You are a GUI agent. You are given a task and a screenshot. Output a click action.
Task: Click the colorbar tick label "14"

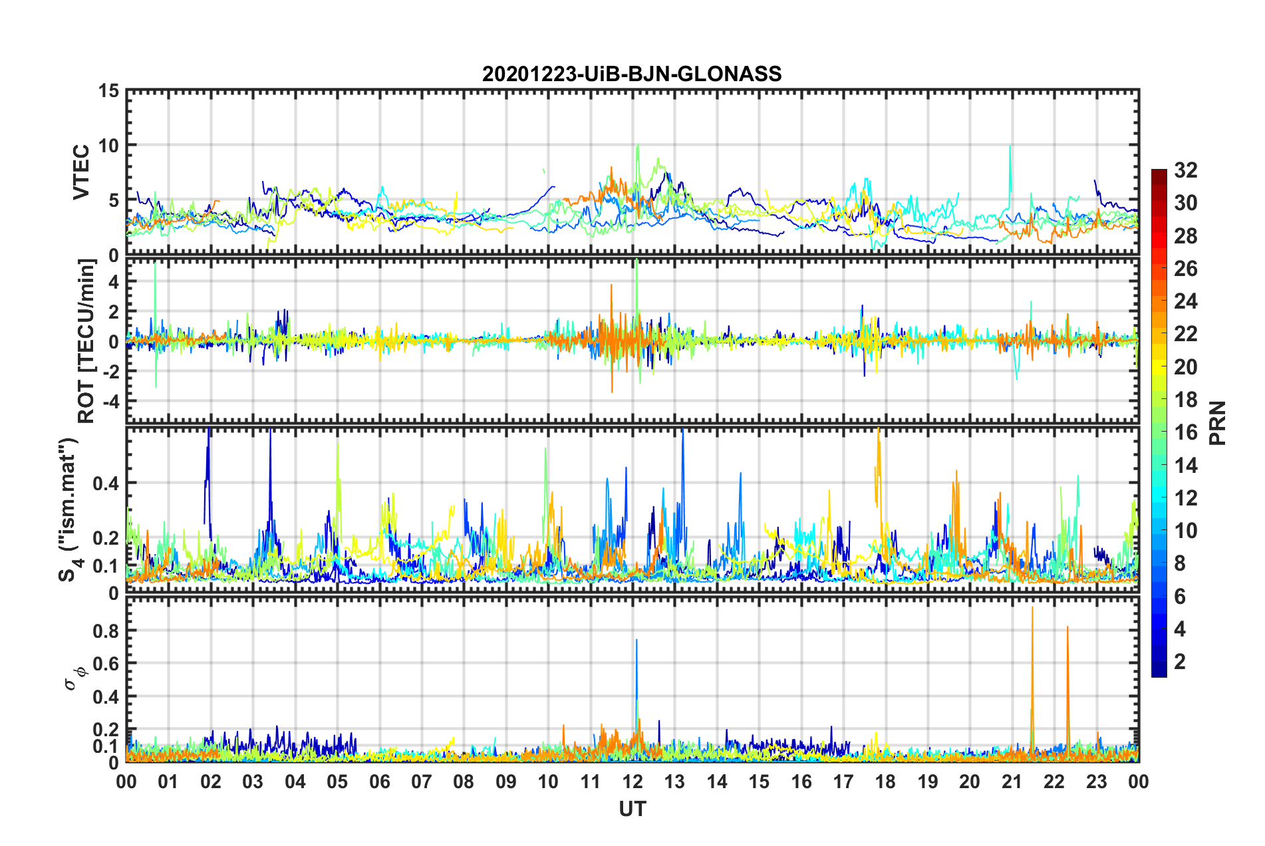coord(1185,466)
